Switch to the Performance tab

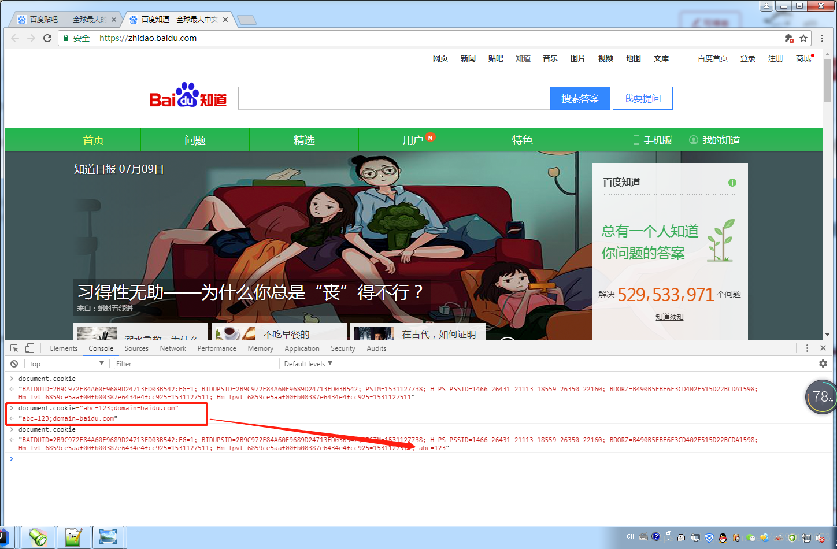217,348
